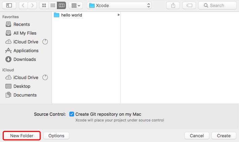Expand the hello world folder arrow

pos(118,15)
